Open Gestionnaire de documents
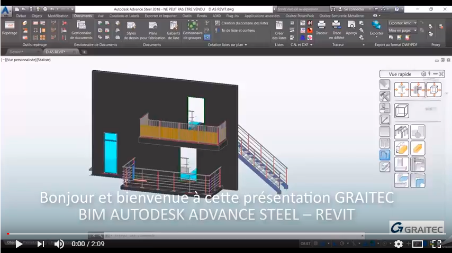This screenshot has width=452, height=253. click(82, 30)
